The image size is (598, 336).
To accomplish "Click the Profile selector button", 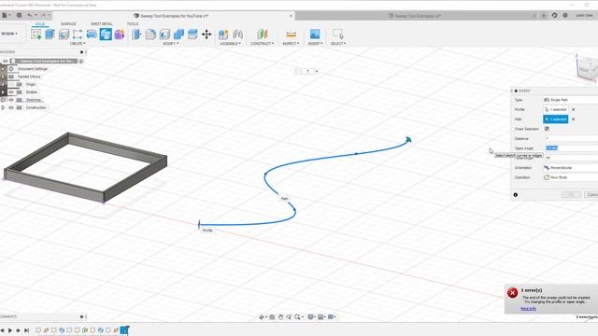I will (x=555, y=110).
